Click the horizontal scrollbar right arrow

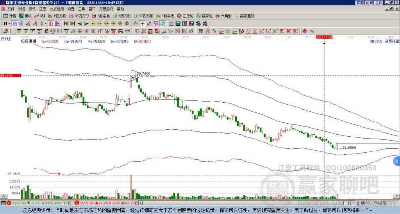coord(348,203)
